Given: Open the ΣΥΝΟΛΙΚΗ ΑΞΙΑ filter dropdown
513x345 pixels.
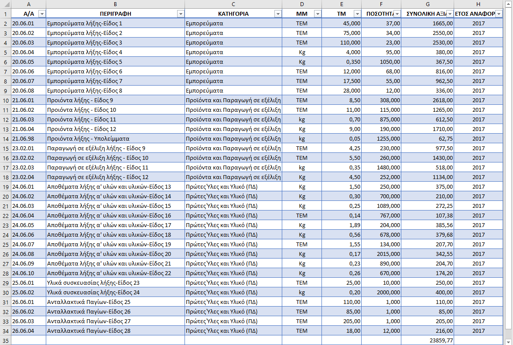Looking at the screenshot, I should coord(450,14).
